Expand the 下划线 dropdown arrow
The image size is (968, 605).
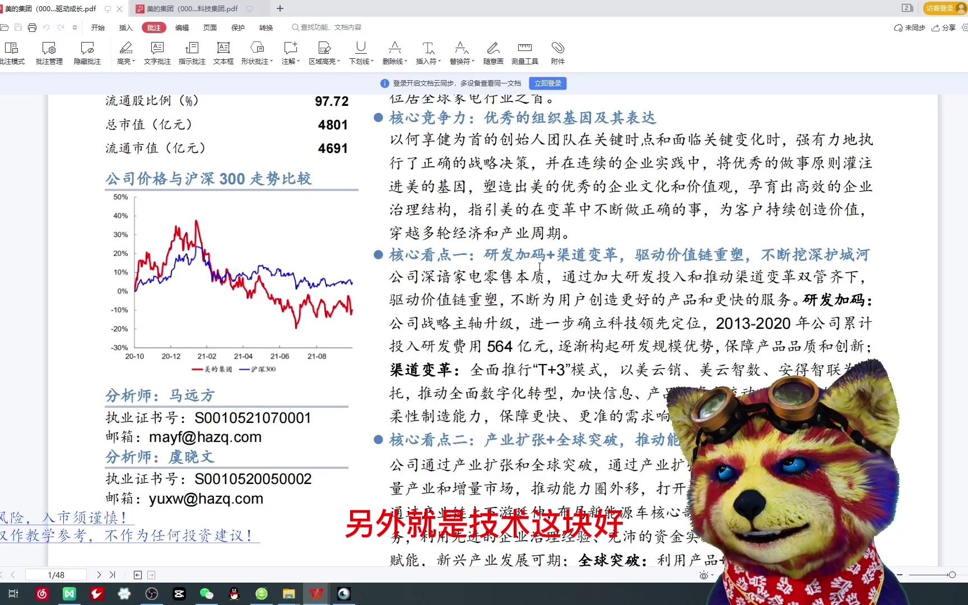pos(372,62)
